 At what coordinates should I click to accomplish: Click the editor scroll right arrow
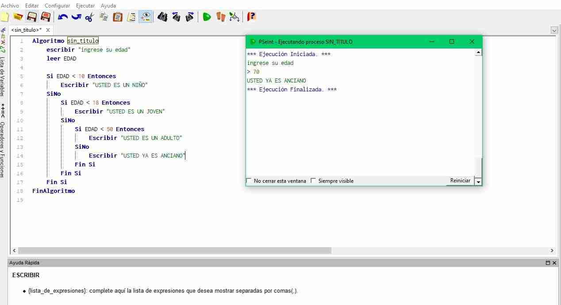coord(552,250)
